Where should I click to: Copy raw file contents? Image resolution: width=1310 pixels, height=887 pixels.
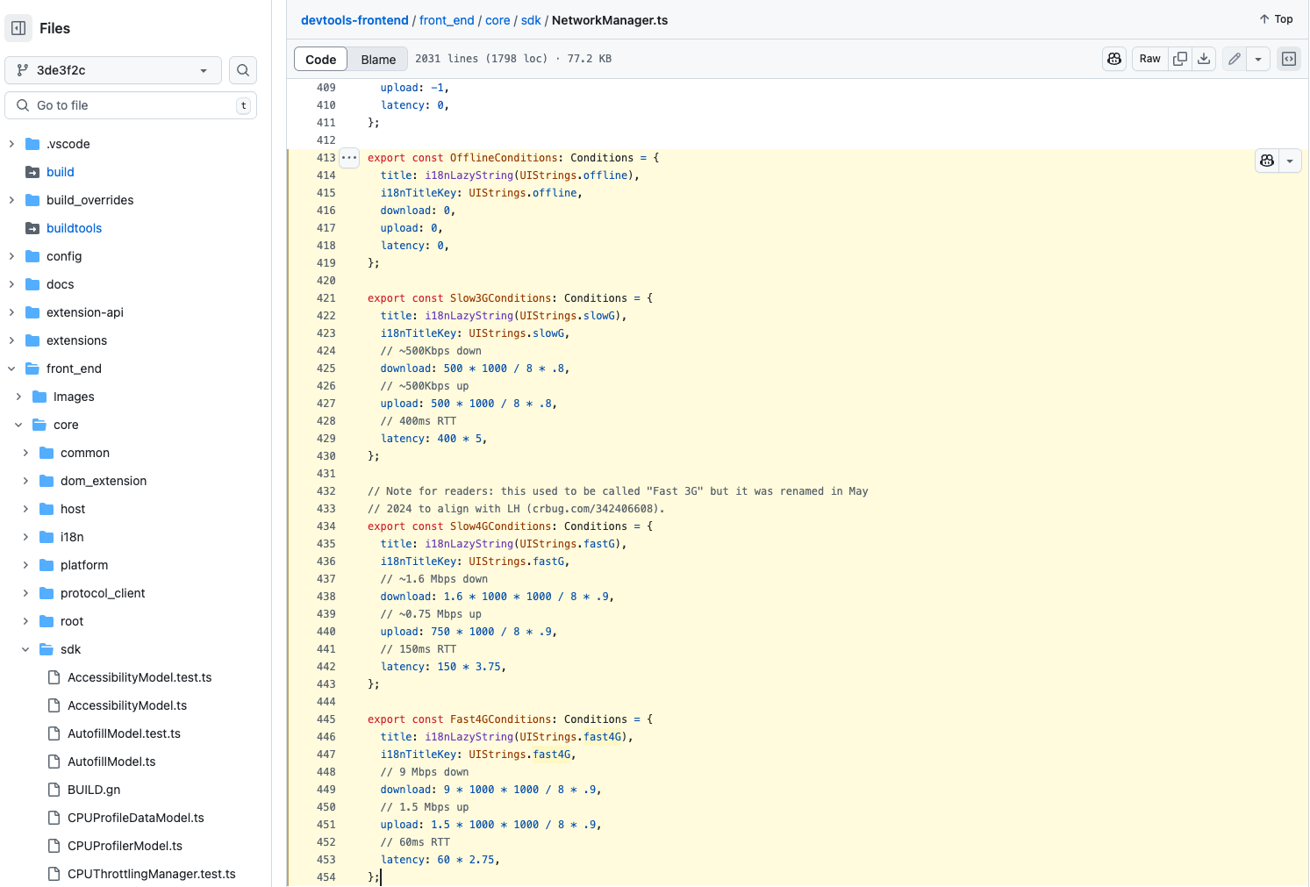[1180, 59]
